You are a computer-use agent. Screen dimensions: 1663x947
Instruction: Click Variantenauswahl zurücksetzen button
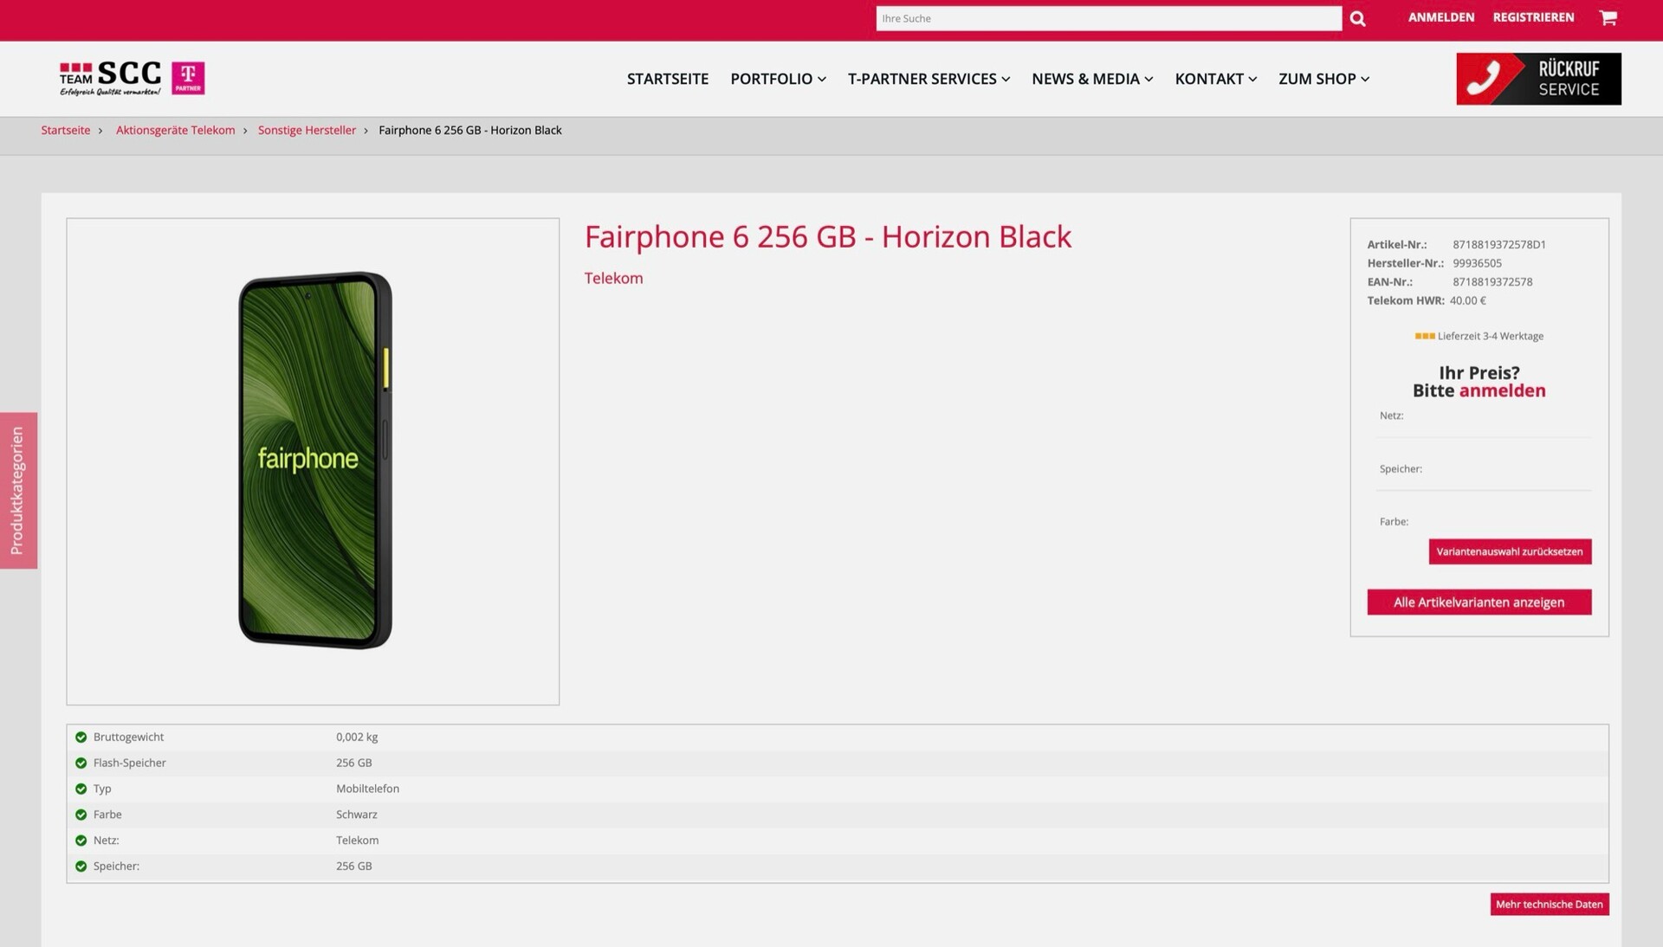(x=1509, y=551)
